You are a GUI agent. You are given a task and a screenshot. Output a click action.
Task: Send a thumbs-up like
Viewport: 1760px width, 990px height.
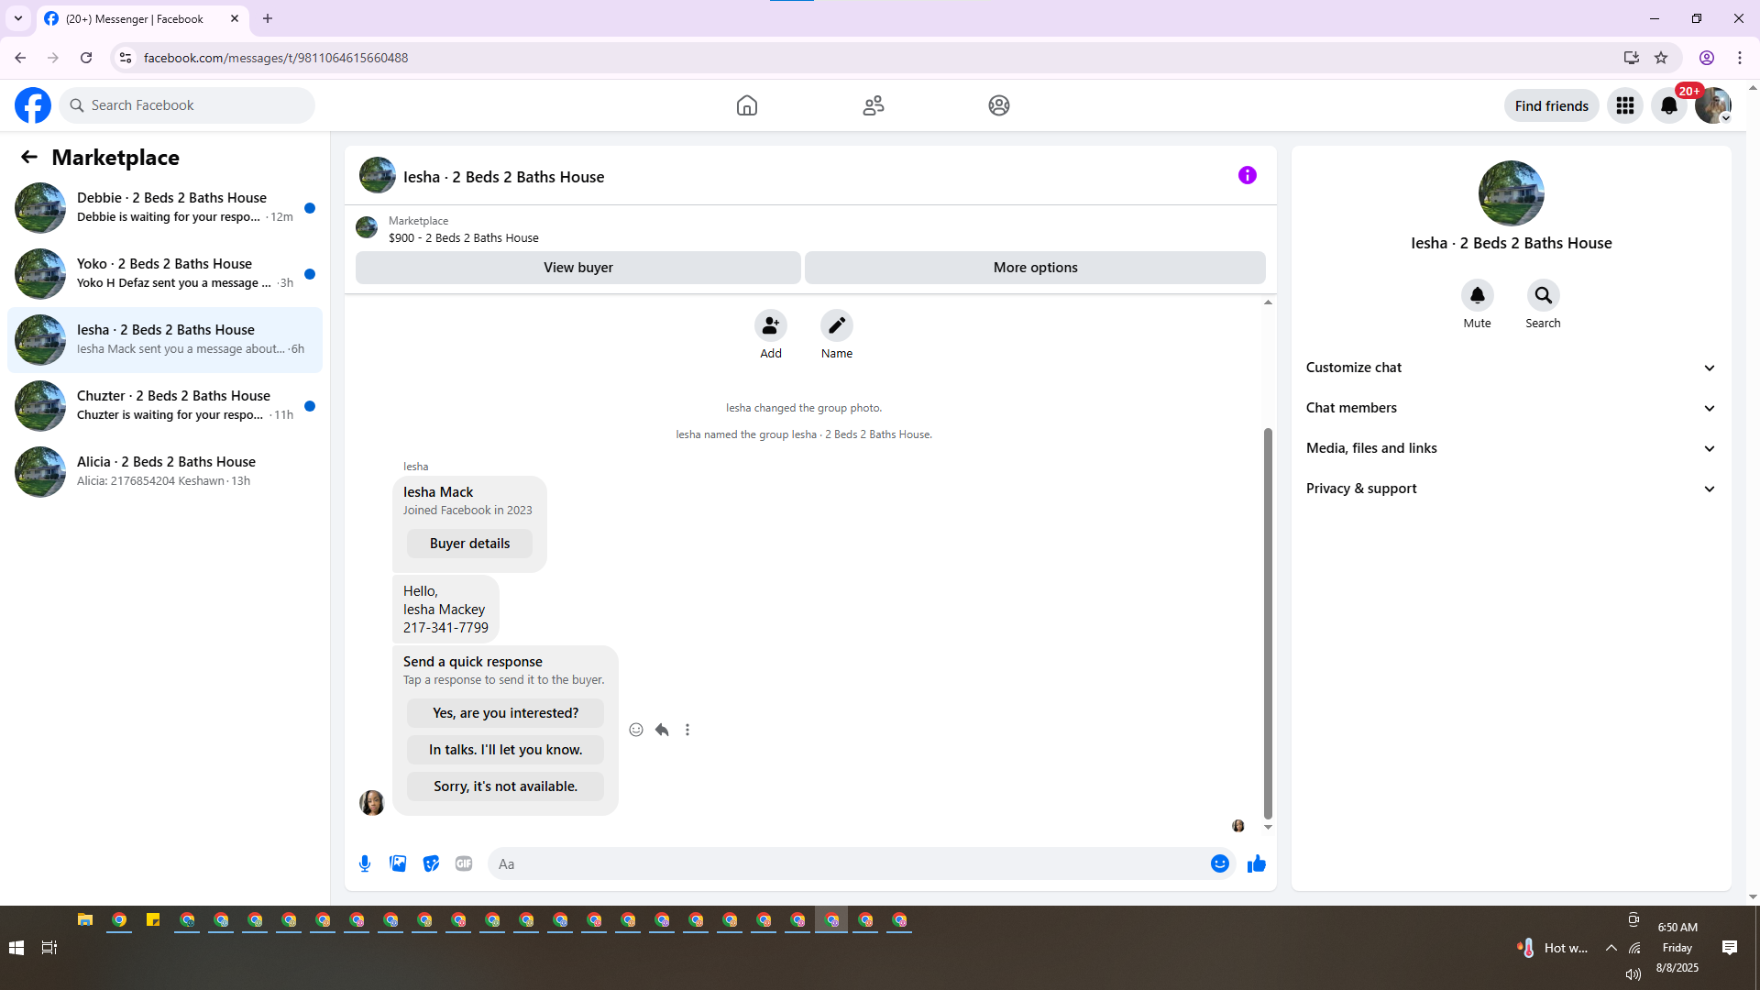point(1256,863)
